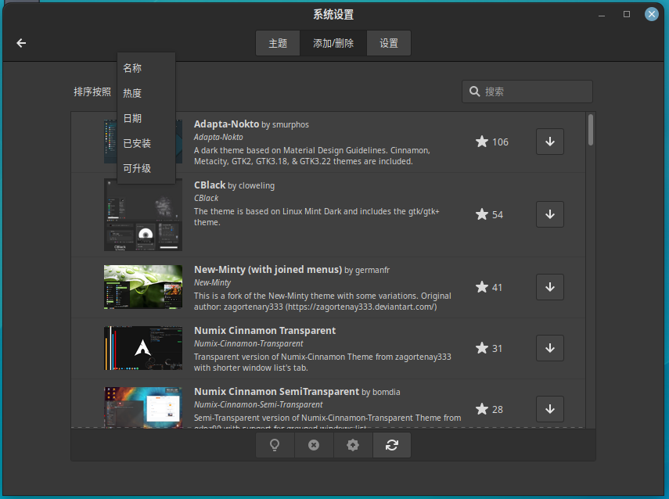This screenshot has height=499, width=669.
Task: Click the refresh button in bottom toolbar
Action: coord(392,445)
